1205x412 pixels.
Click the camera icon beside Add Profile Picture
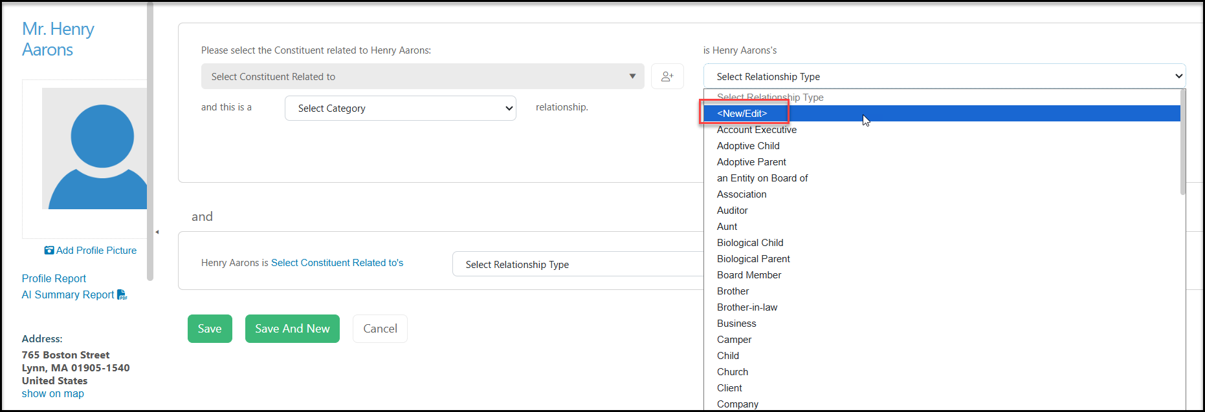click(49, 251)
